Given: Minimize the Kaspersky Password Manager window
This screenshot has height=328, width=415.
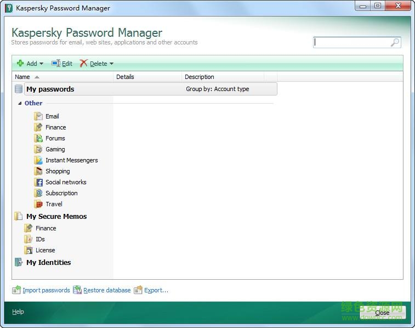Looking at the screenshot, I should [363, 7].
